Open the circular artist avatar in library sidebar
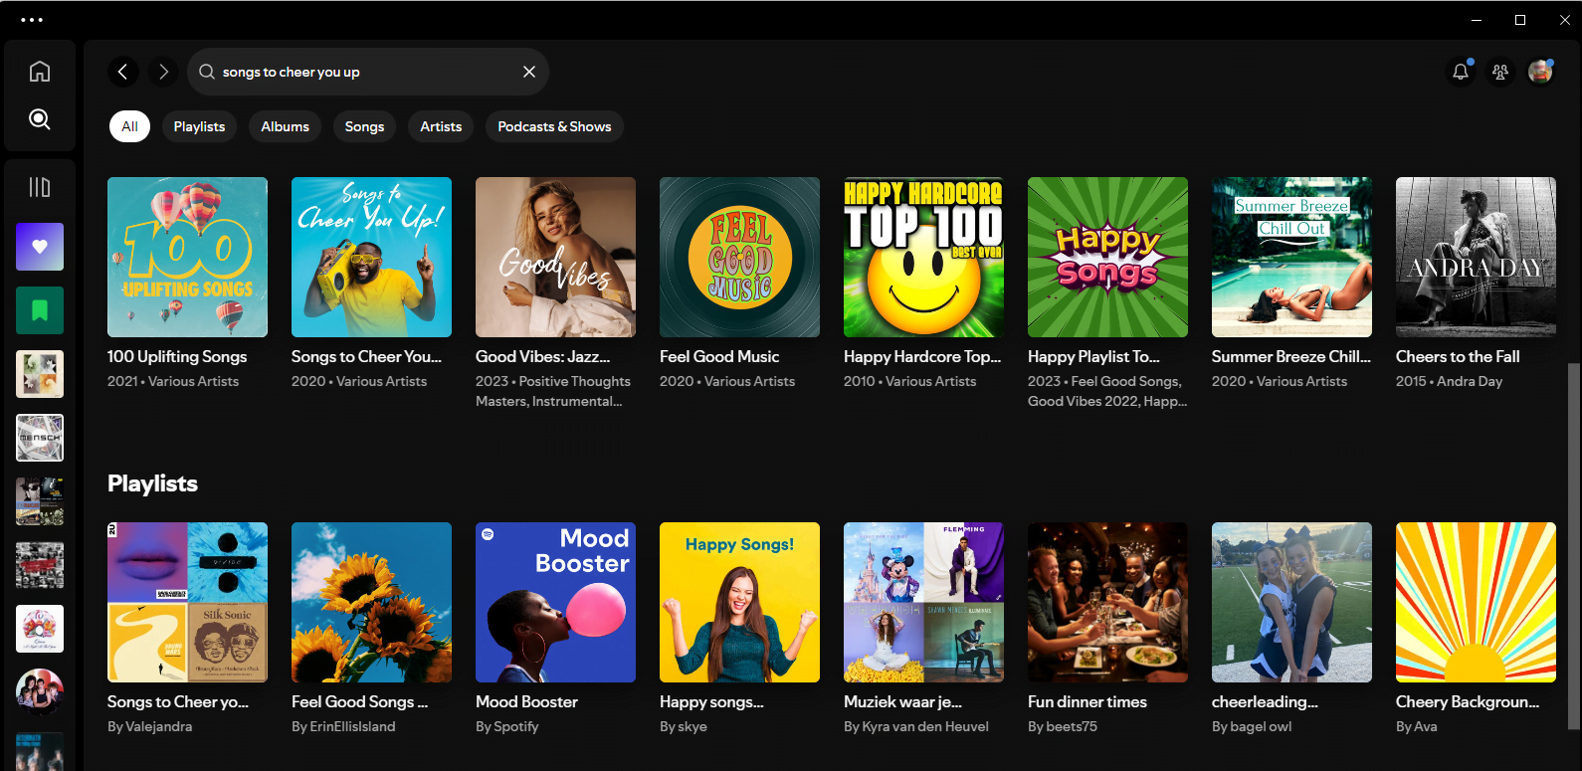Image resolution: width=1582 pixels, height=771 pixels. [x=40, y=692]
